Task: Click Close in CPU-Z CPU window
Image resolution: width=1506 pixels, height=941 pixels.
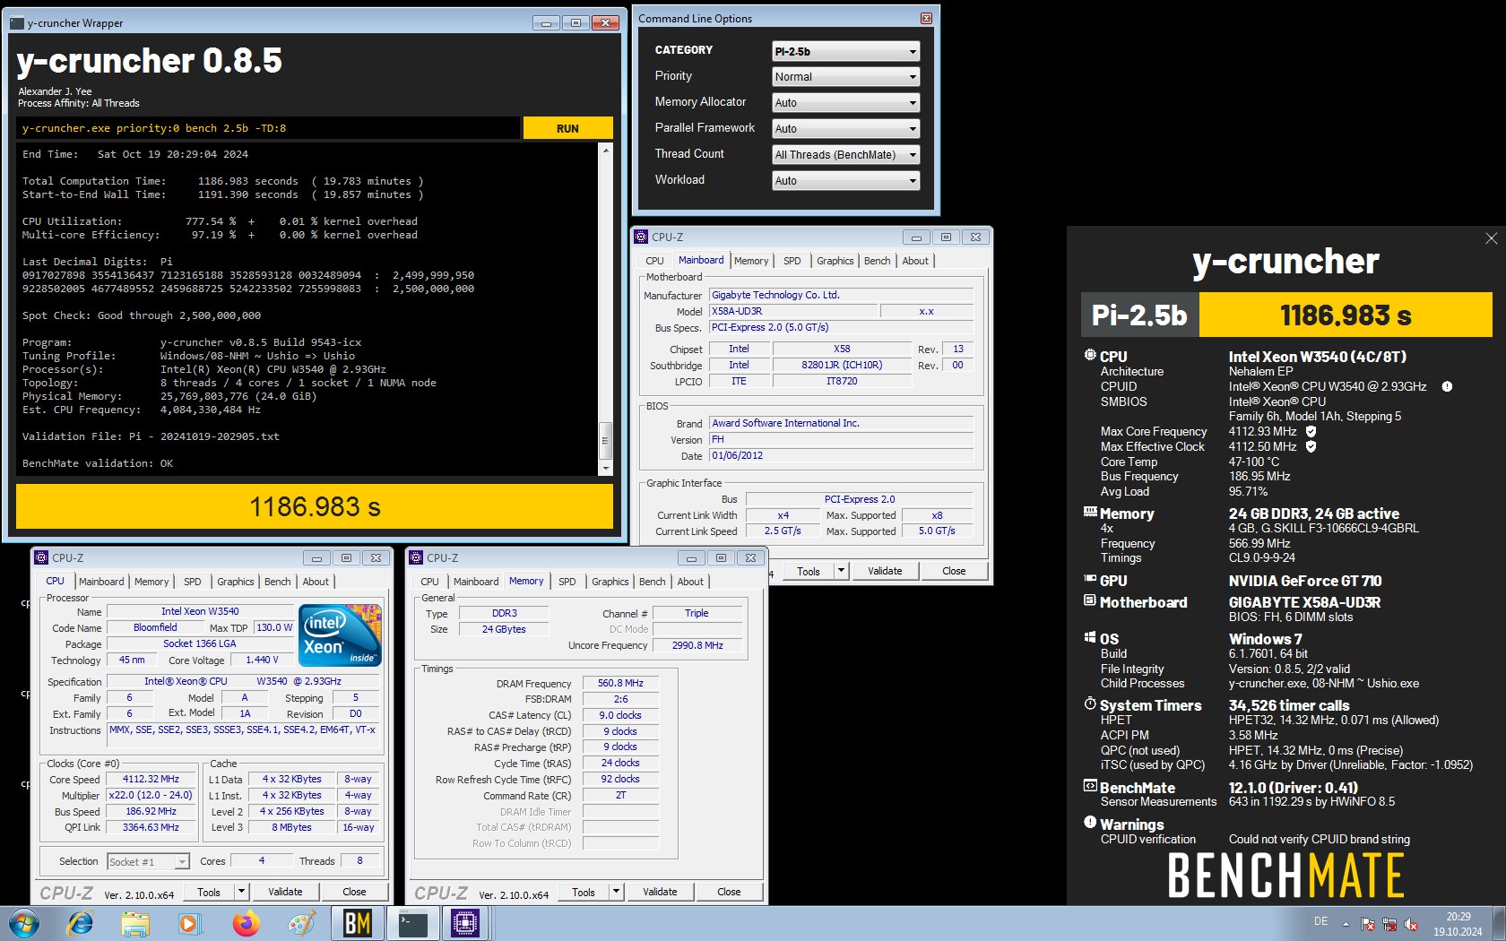Action: pos(354,892)
